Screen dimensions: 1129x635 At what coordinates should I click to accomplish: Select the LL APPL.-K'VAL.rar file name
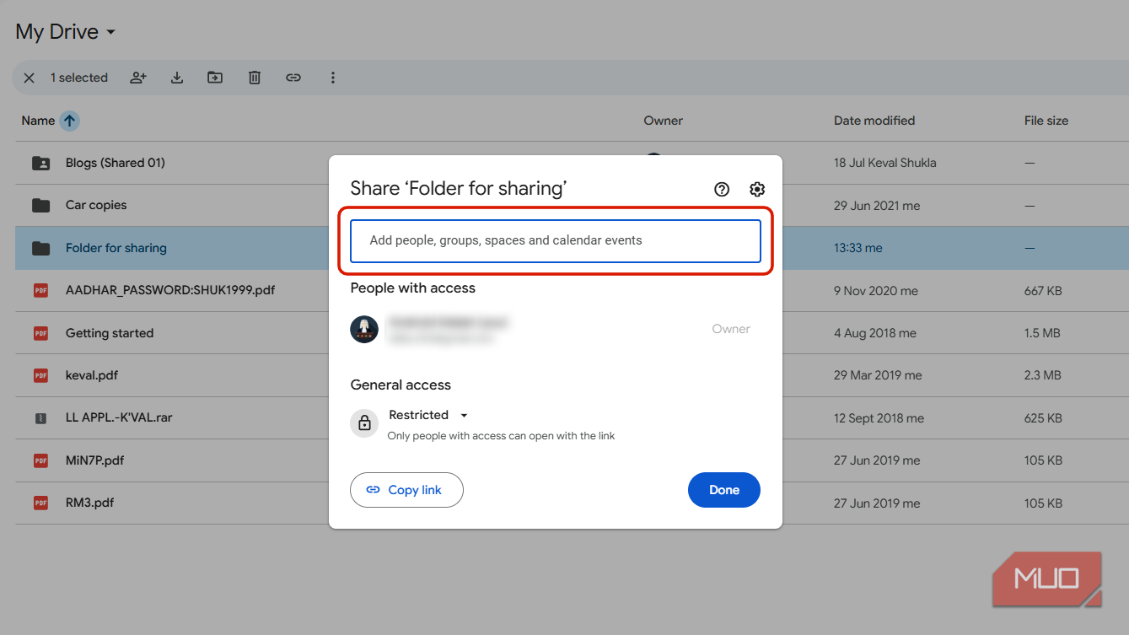point(119,418)
